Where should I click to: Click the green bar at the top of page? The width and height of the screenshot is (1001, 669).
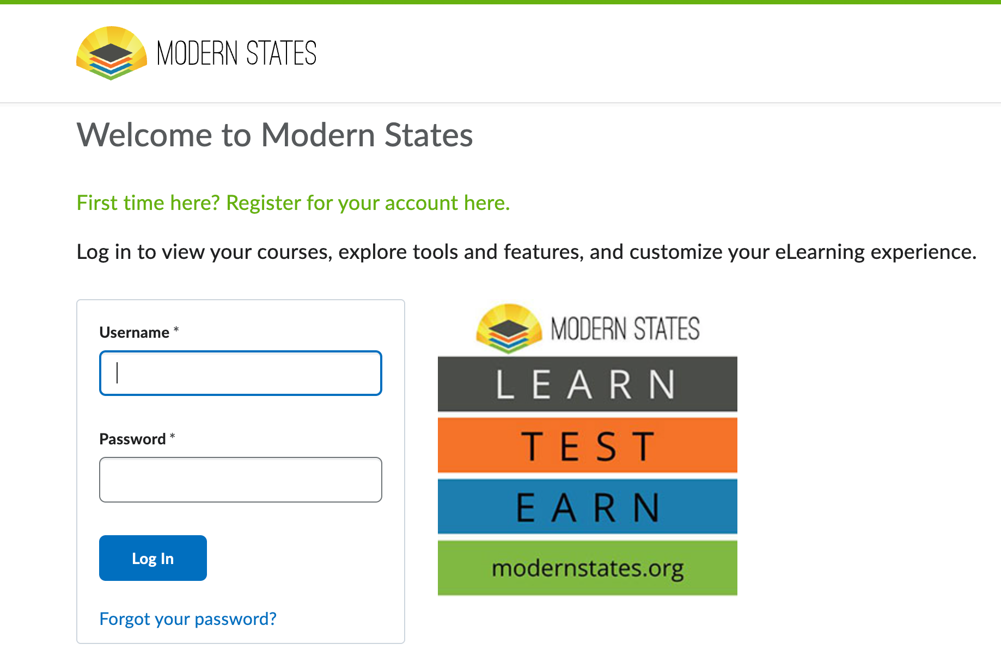click(x=500, y=3)
